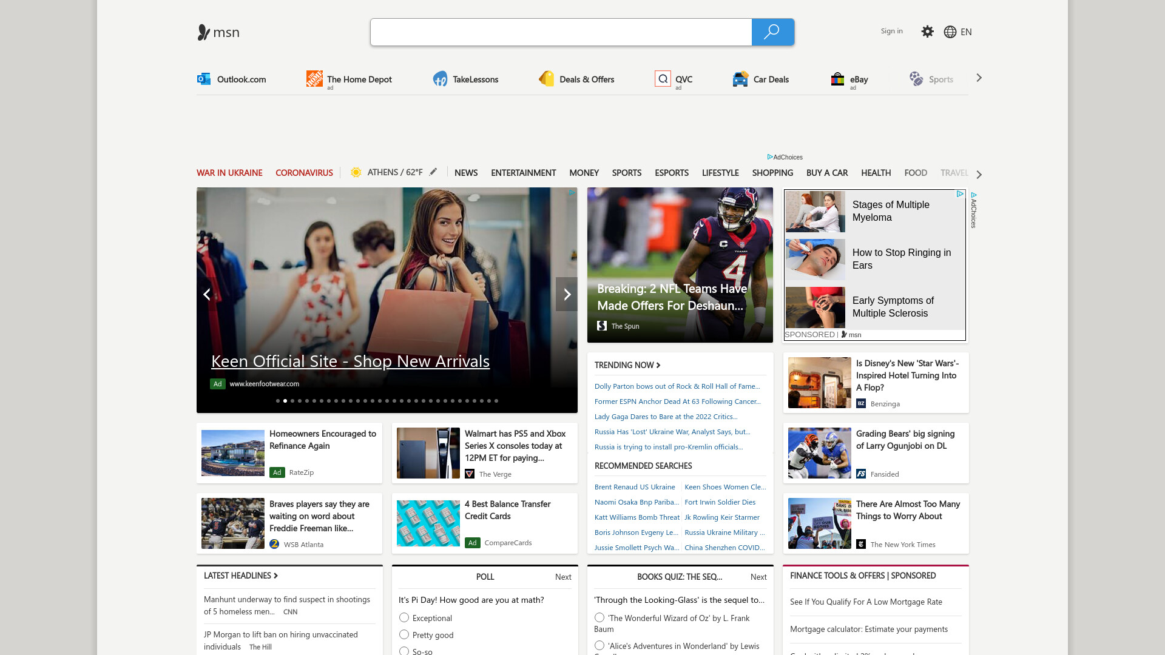
Task: Click ad info icon on sponsored health box
Action: [x=960, y=194]
